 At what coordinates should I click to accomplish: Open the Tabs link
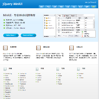point(59,80)
